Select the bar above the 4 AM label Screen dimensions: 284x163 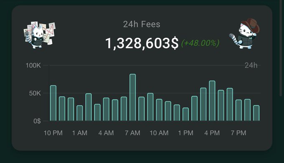pyautogui.click(x=106, y=109)
